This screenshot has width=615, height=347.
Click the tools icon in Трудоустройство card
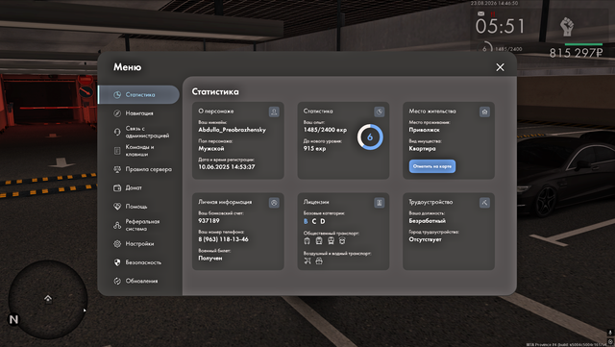(x=484, y=203)
